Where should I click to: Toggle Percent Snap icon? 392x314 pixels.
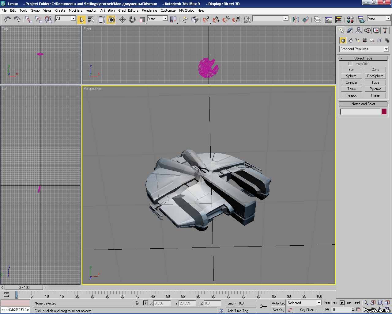pyautogui.click(x=226, y=20)
